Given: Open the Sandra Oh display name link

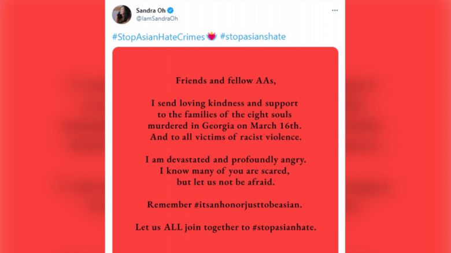Looking at the screenshot, I should click(x=151, y=10).
